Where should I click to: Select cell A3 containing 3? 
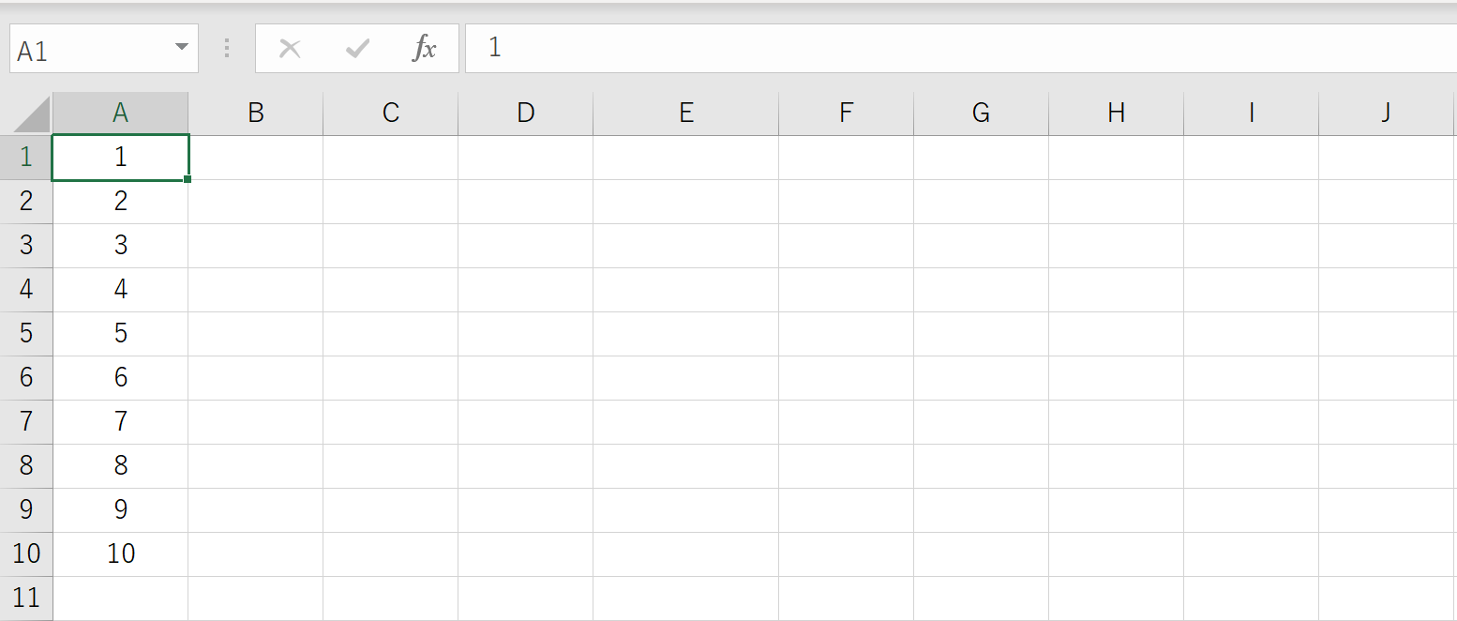(120, 246)
